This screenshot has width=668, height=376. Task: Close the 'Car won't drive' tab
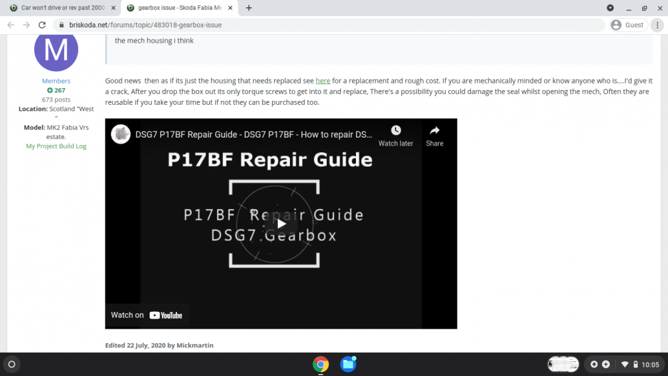[x=114, y=7]
